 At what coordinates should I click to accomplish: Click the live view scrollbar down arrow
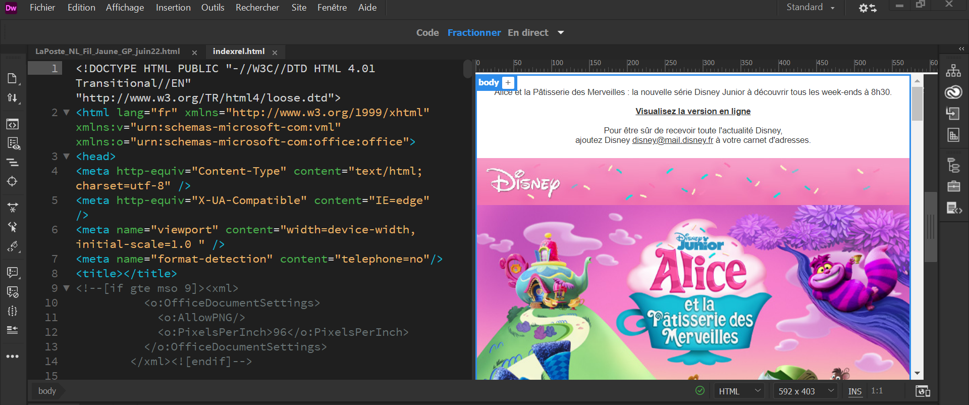[x=917, y=374]
